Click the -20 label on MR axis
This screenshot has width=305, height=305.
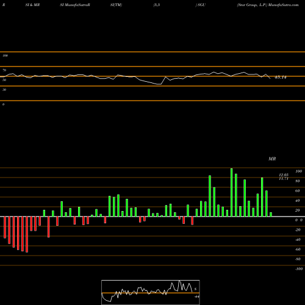click(298, 230)
